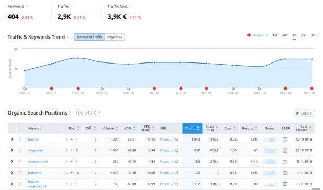
Task: Click the red note marker at Febr. 18
Action: coord(78,88)
